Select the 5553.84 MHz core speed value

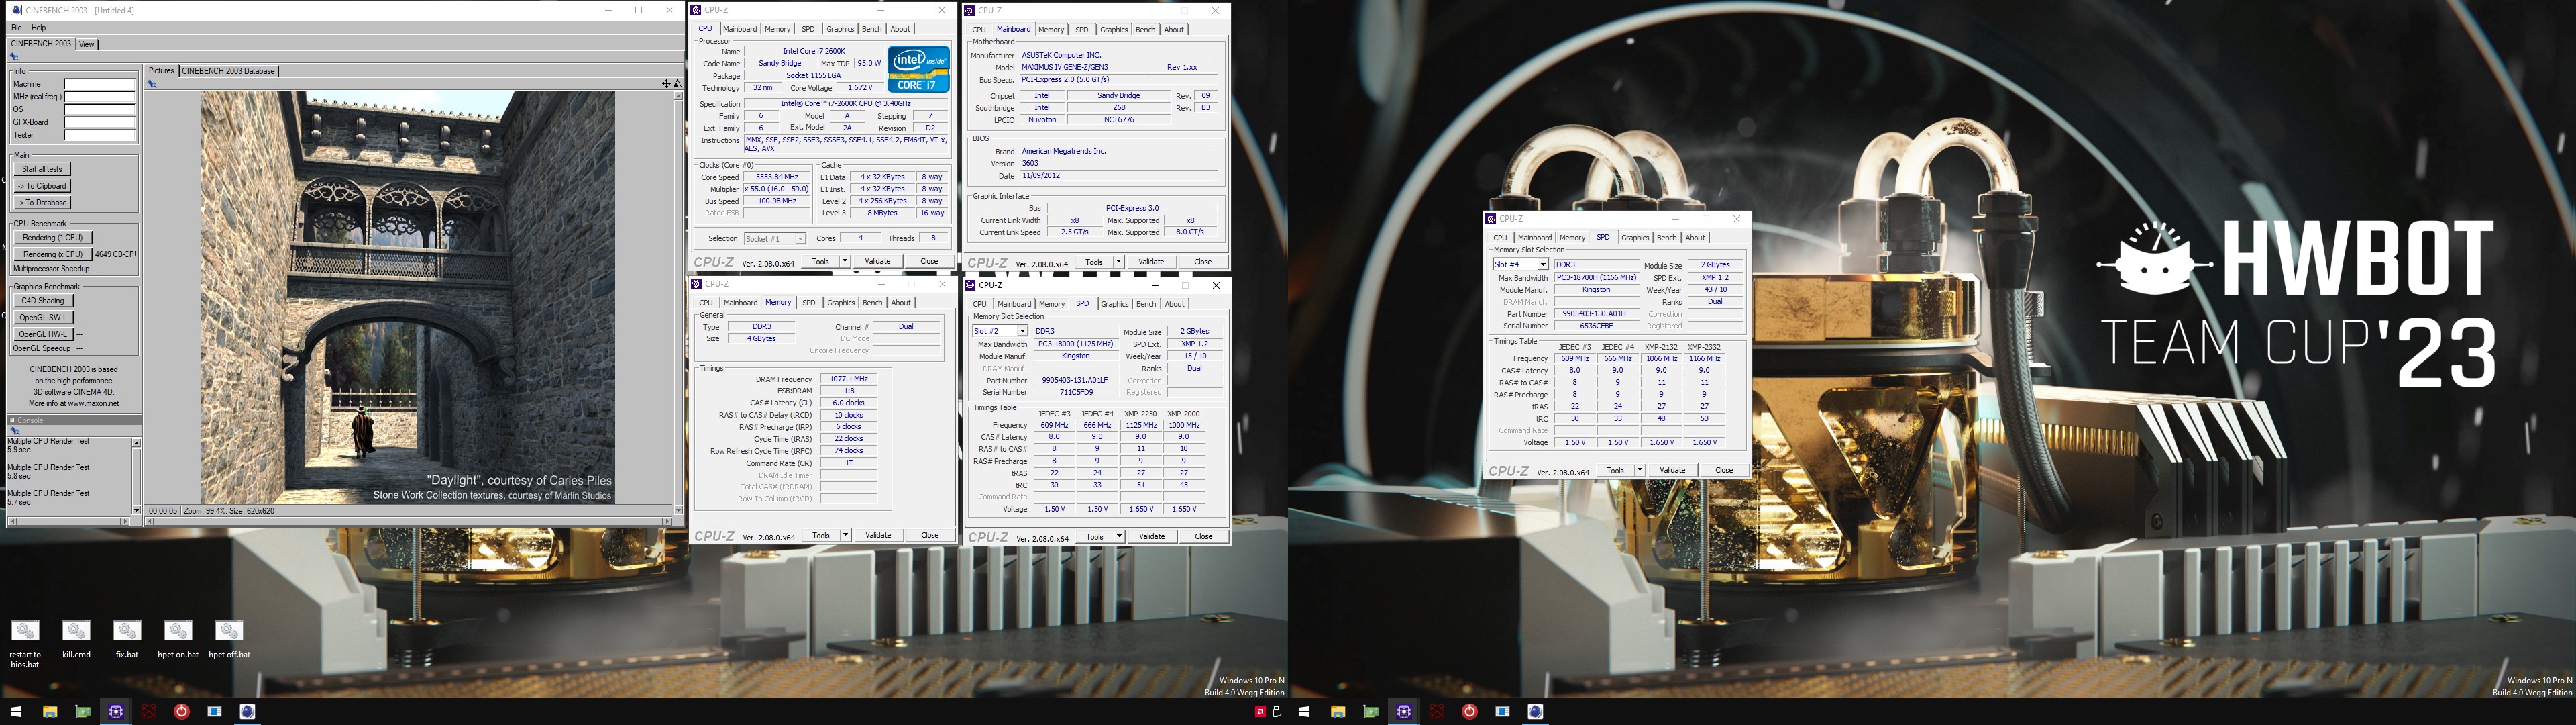777,177
